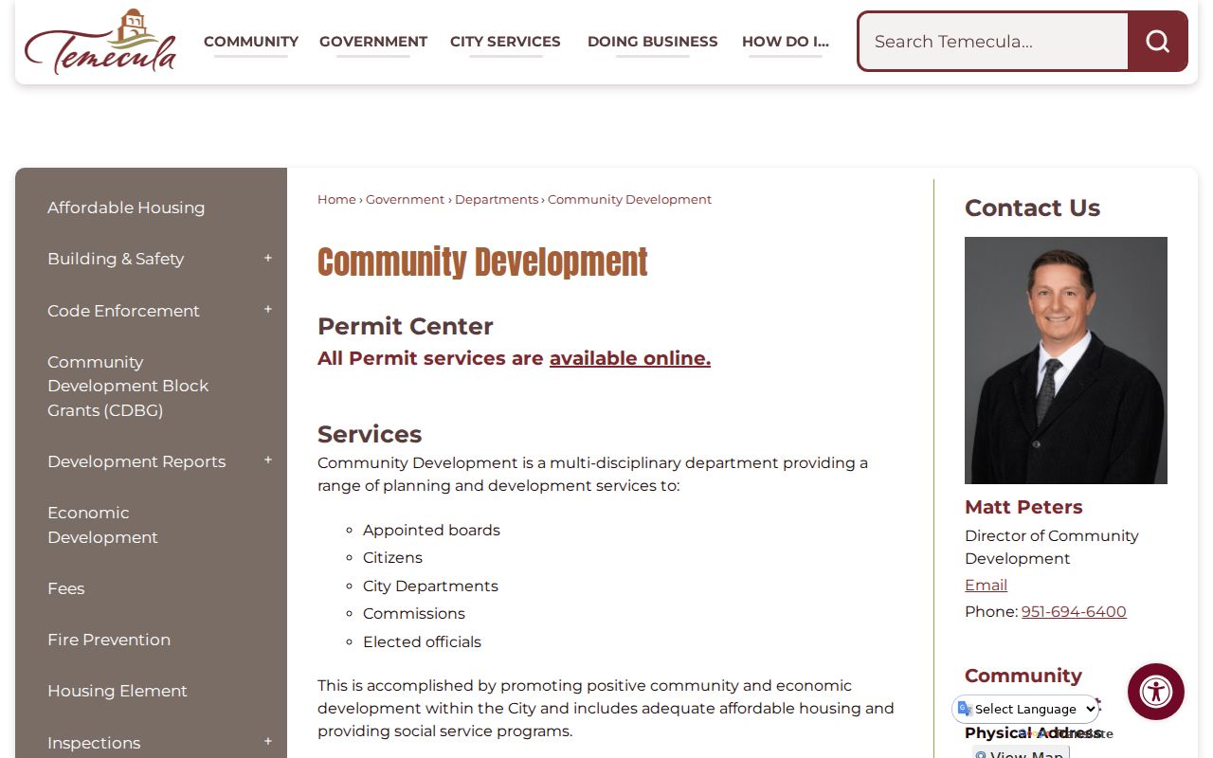
Task: Open Development Reports page link
Action: point(136,461)
